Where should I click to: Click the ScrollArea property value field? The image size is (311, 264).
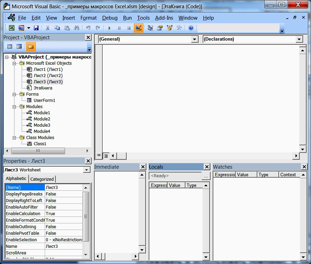[x=63, y=253]
